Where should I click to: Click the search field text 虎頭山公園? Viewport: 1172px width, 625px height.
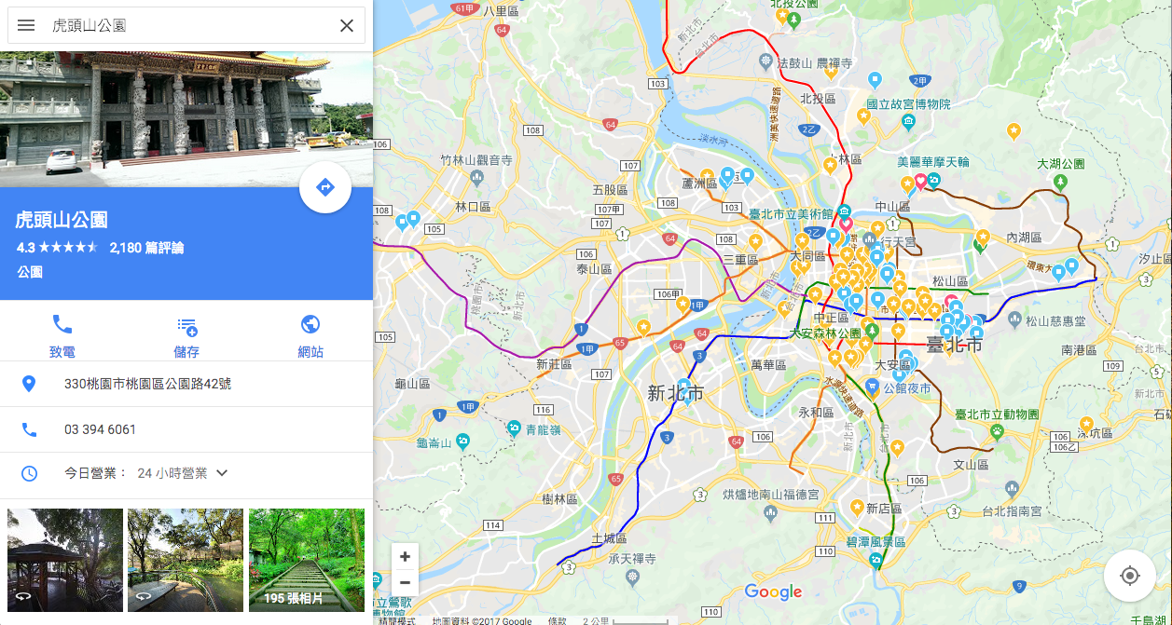point(89,25)
